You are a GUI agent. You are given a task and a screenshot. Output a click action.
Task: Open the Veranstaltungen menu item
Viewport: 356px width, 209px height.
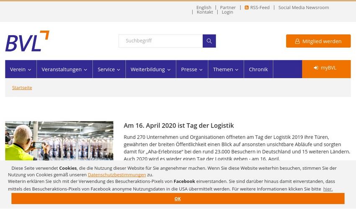pyautogui.click(x=64, y=69)
